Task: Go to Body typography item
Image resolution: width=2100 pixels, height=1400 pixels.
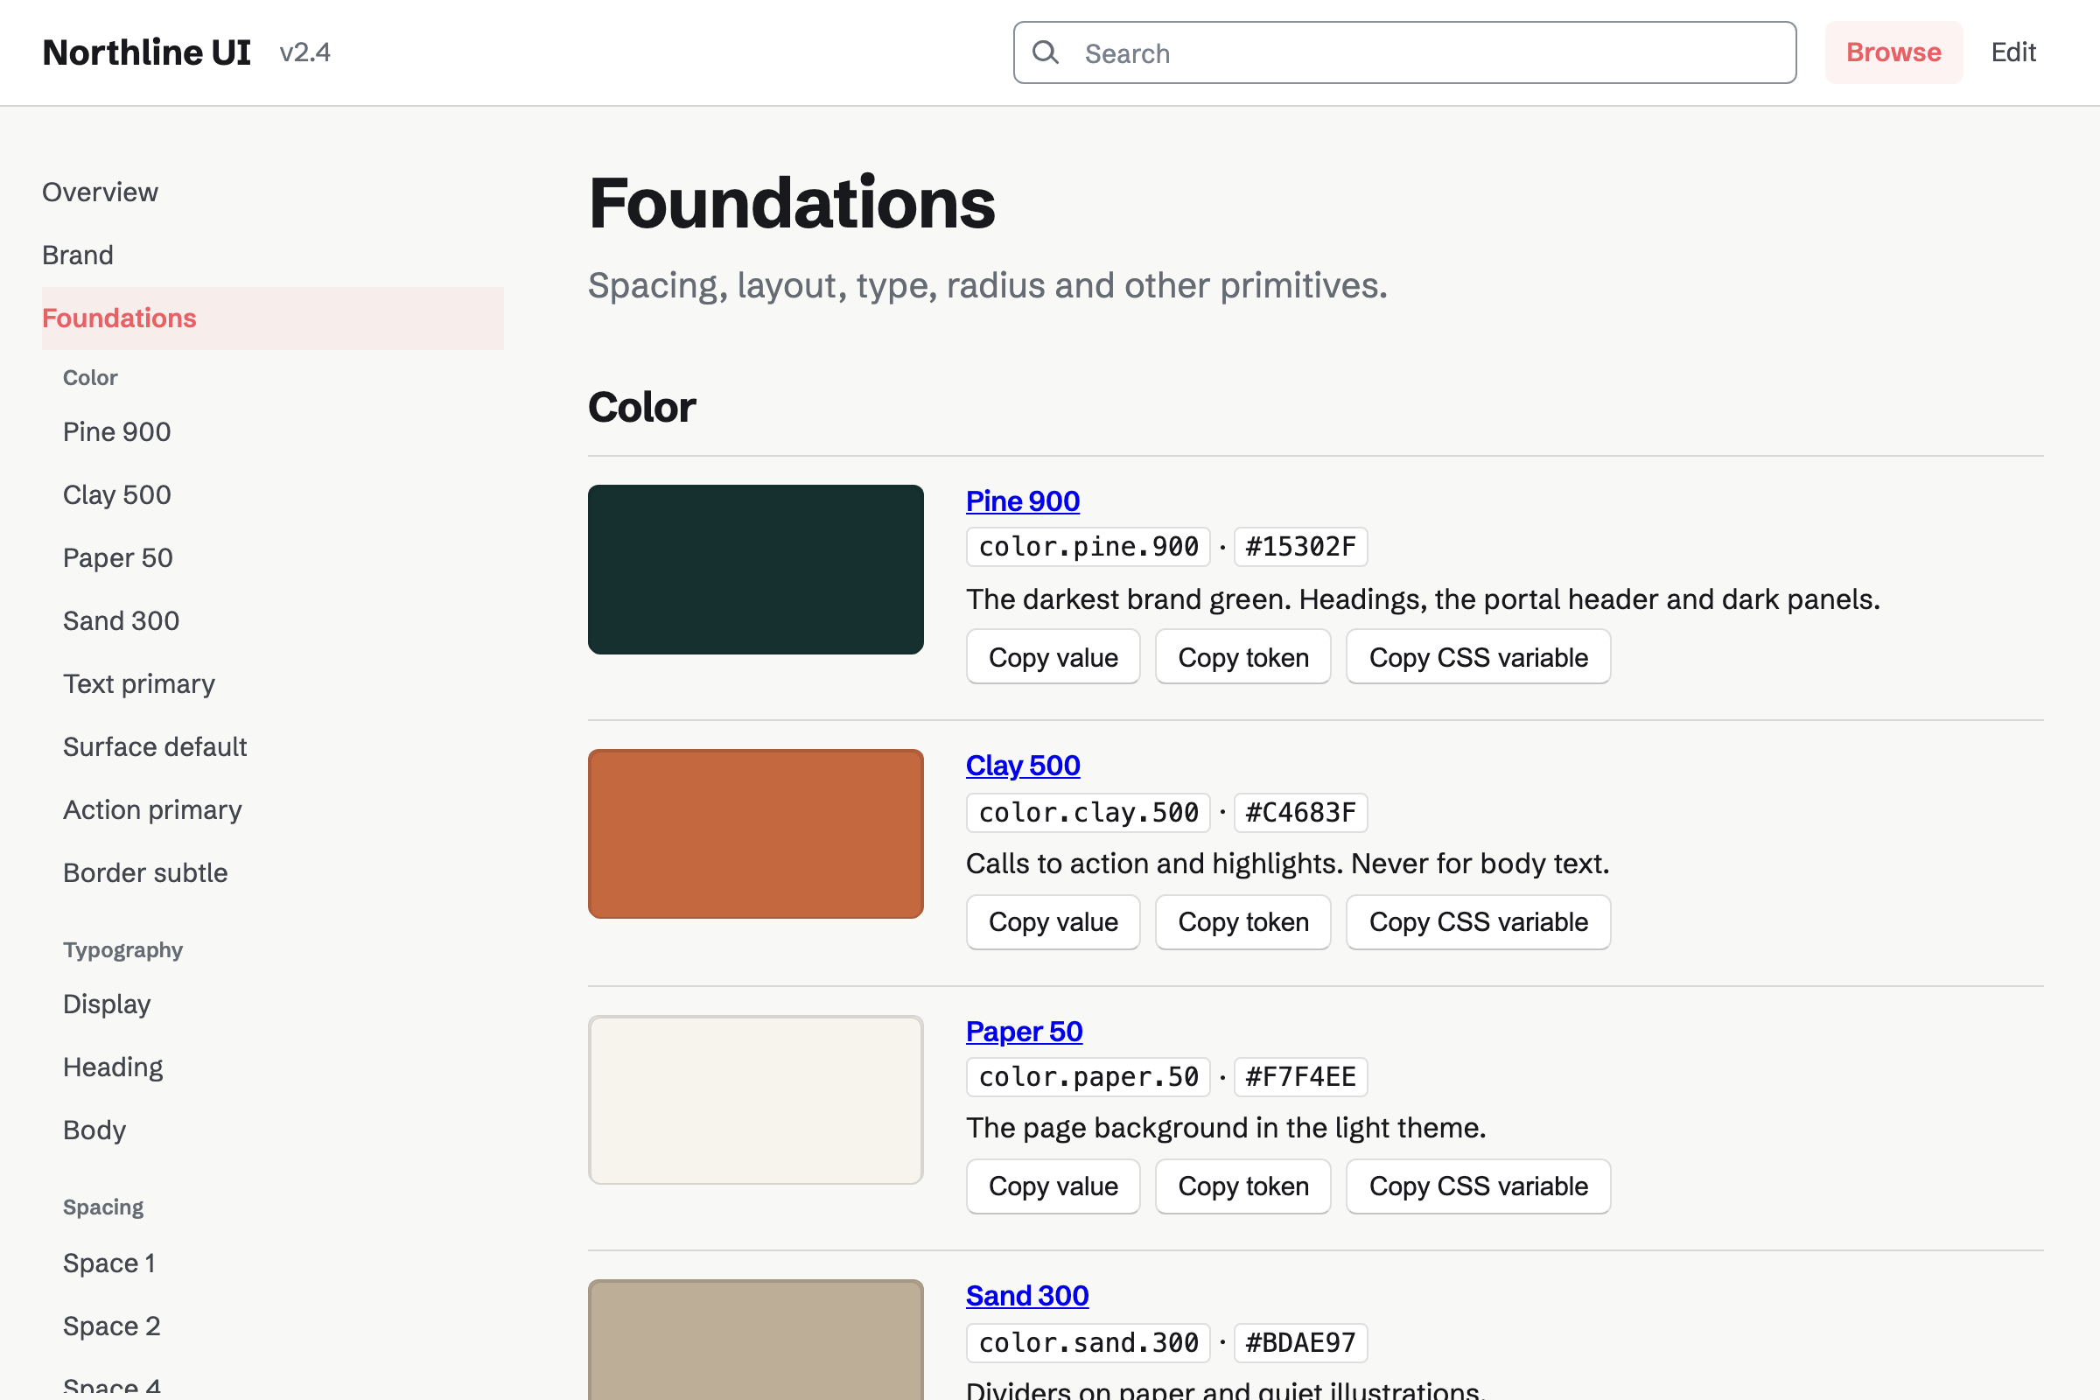Action: 94,1130
